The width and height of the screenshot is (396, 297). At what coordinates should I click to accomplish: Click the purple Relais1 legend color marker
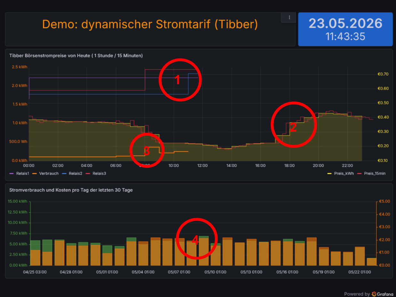coord(12,174)
